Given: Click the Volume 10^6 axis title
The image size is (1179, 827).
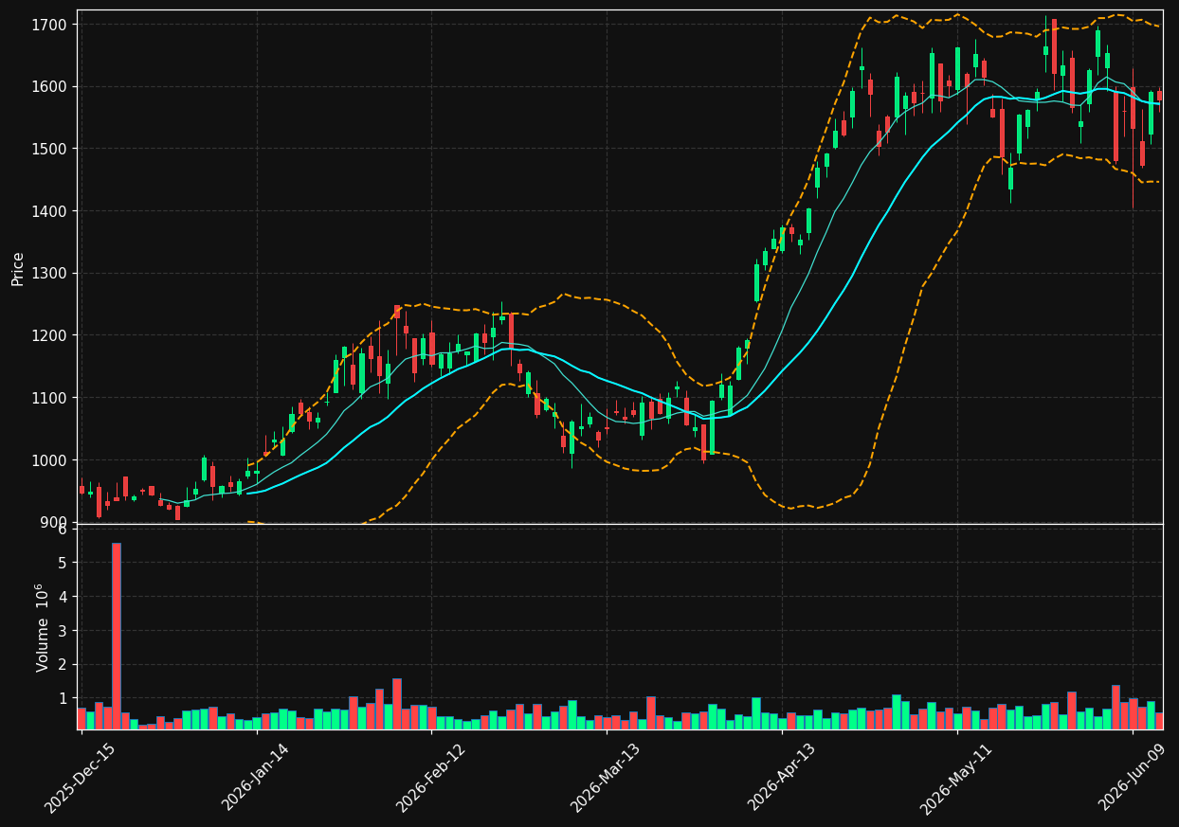Looking at the screenshot, I should coord(41,627).
